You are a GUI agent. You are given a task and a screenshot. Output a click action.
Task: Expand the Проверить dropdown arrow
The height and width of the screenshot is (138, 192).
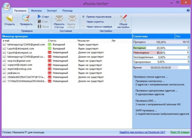[26, 27]
